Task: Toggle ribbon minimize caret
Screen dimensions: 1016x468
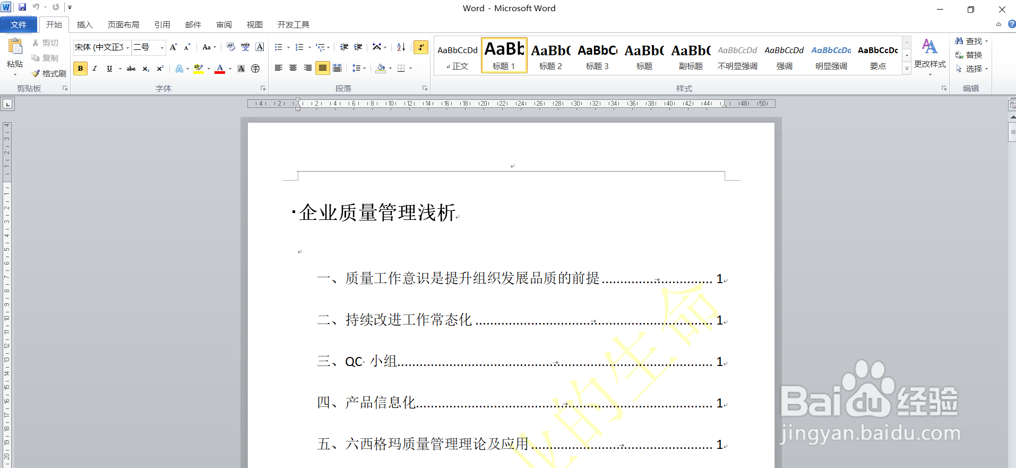Action: click(x=998, y=24)
